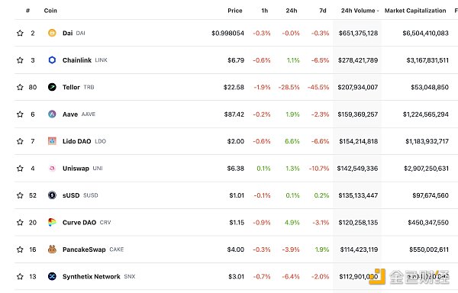This screenshot has height=293, width=458.
Task: Sort by the 7d column header
Action: point(323,11)
